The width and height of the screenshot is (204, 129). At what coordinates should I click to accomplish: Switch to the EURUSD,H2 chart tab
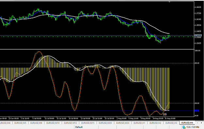(x=155, y=123)
